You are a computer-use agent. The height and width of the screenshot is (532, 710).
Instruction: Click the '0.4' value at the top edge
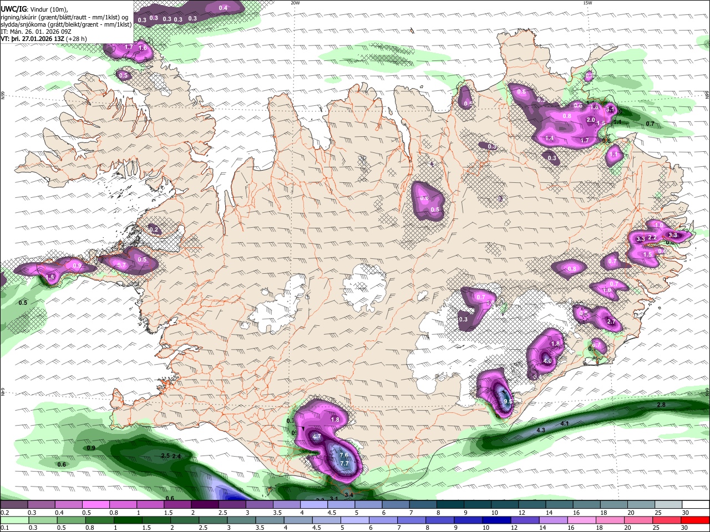coord(223,8)
